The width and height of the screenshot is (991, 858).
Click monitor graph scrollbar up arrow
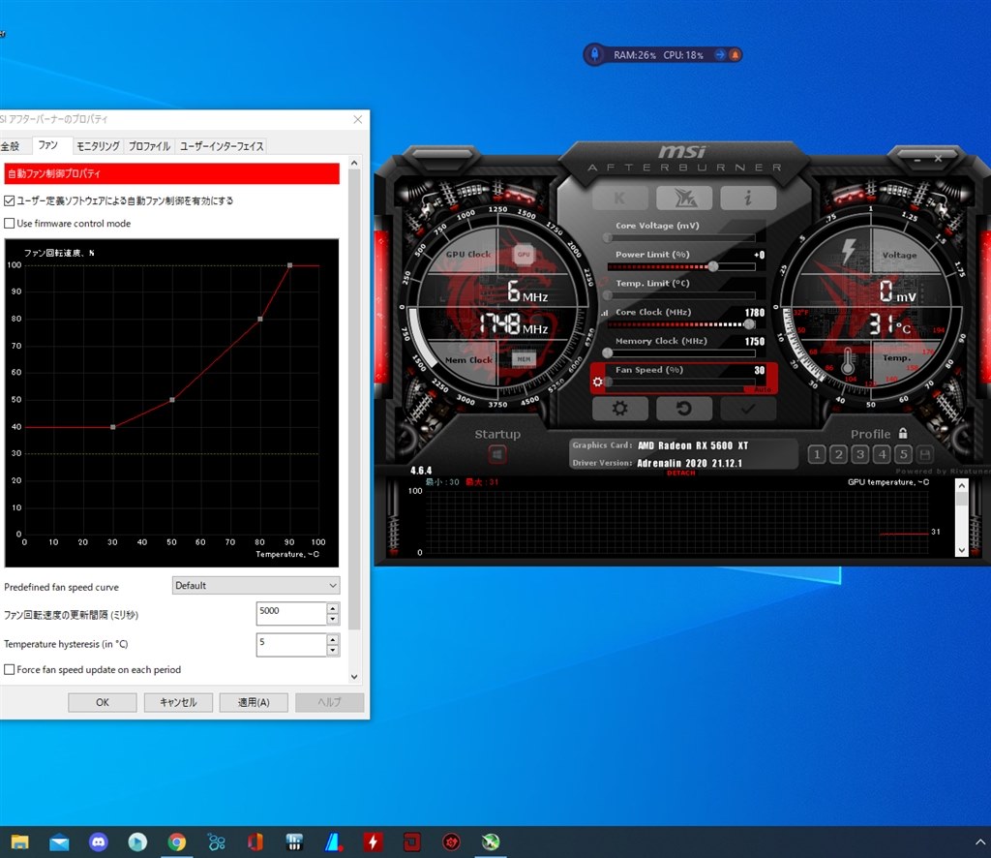pyautogui.click(x=962, y=485)
